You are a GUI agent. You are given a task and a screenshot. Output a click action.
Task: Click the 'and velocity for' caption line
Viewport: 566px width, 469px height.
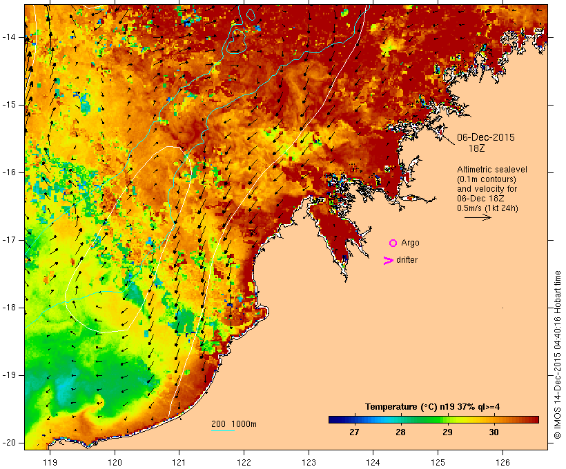(x=487, y=189)
